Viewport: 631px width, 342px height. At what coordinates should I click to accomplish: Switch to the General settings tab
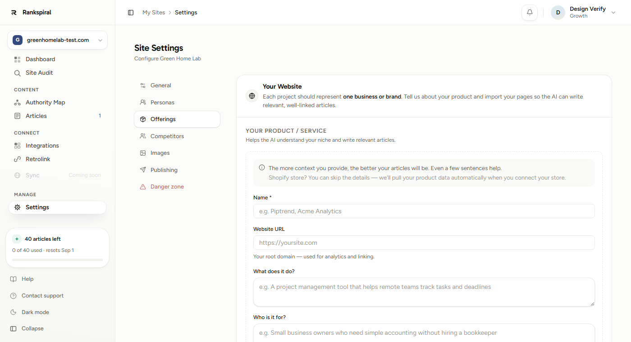177,85
